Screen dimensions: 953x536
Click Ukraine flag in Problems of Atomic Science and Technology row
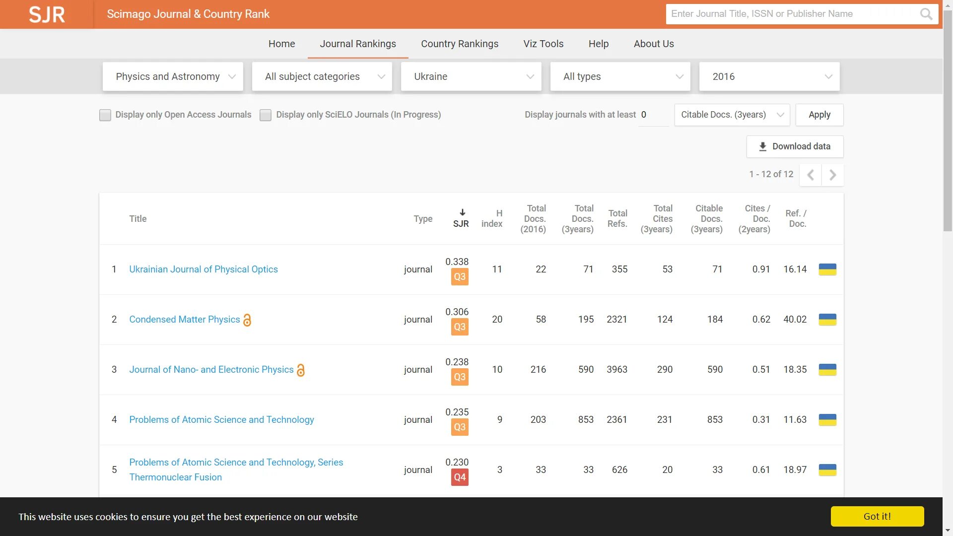point(827,420)
